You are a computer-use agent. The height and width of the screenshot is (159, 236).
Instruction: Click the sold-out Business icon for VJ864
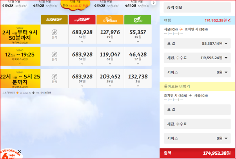click(x=54, y=77)
